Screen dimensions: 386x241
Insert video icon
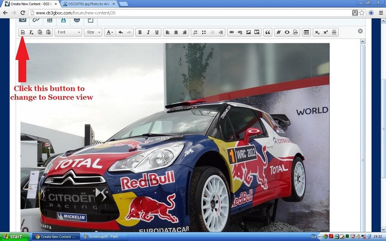pos(257,32)
